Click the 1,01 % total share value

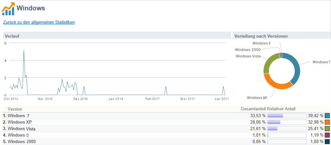(259, 135)
